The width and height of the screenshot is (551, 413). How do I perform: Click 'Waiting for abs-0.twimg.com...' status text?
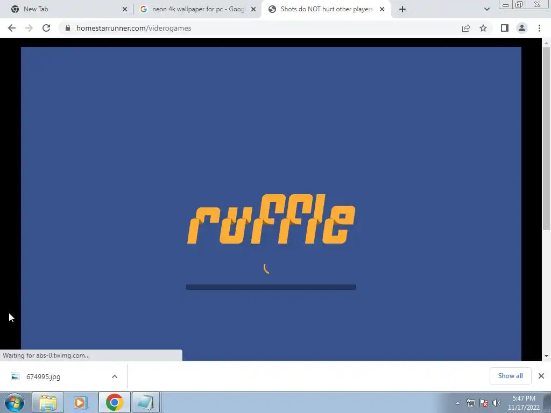pos(46,355)
